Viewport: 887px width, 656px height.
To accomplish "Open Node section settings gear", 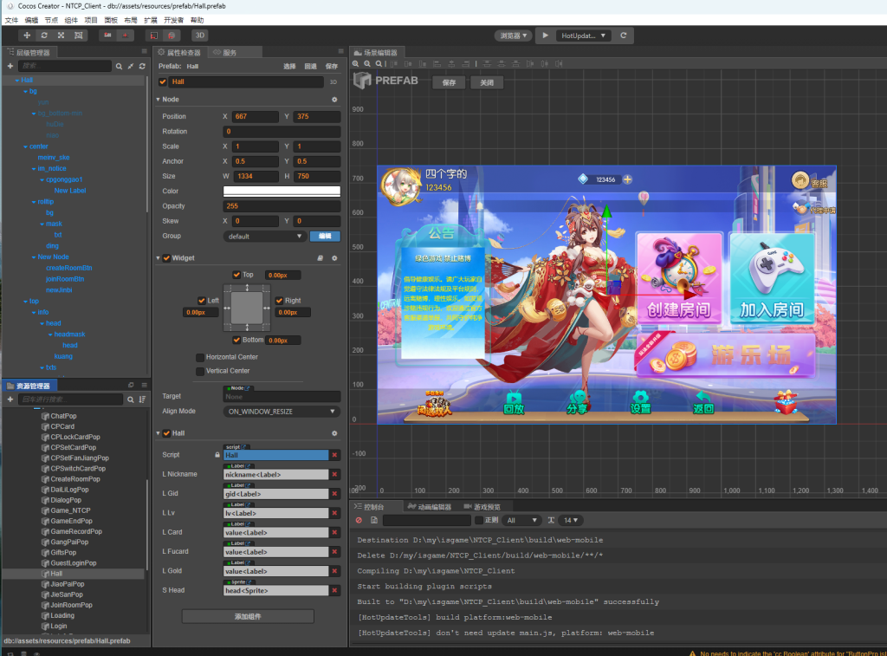I will coord(334,100).
